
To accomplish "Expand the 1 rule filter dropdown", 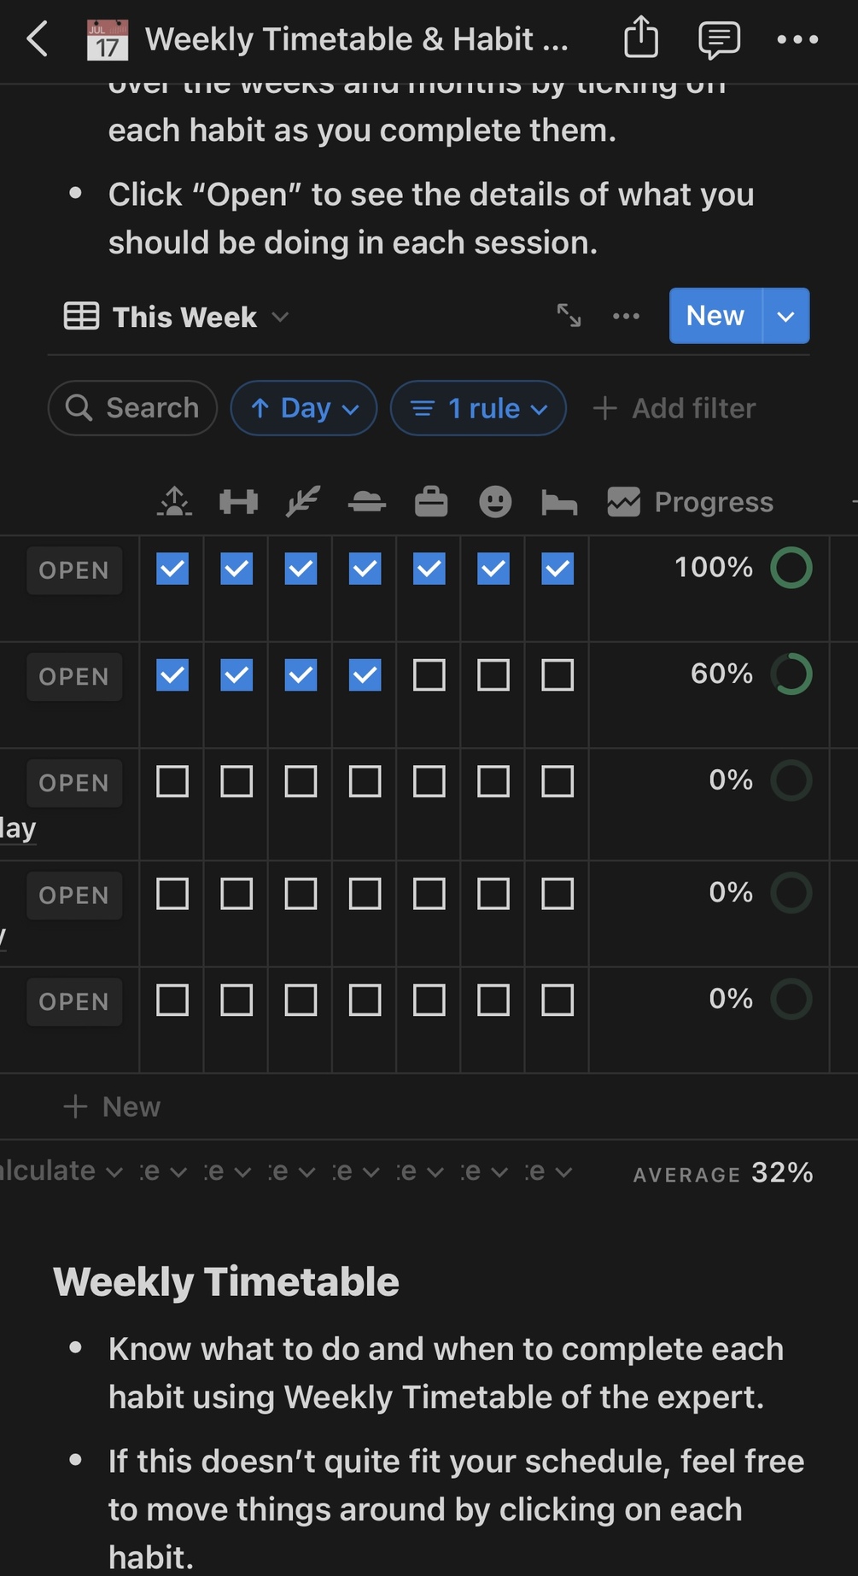I will [478, 408].
